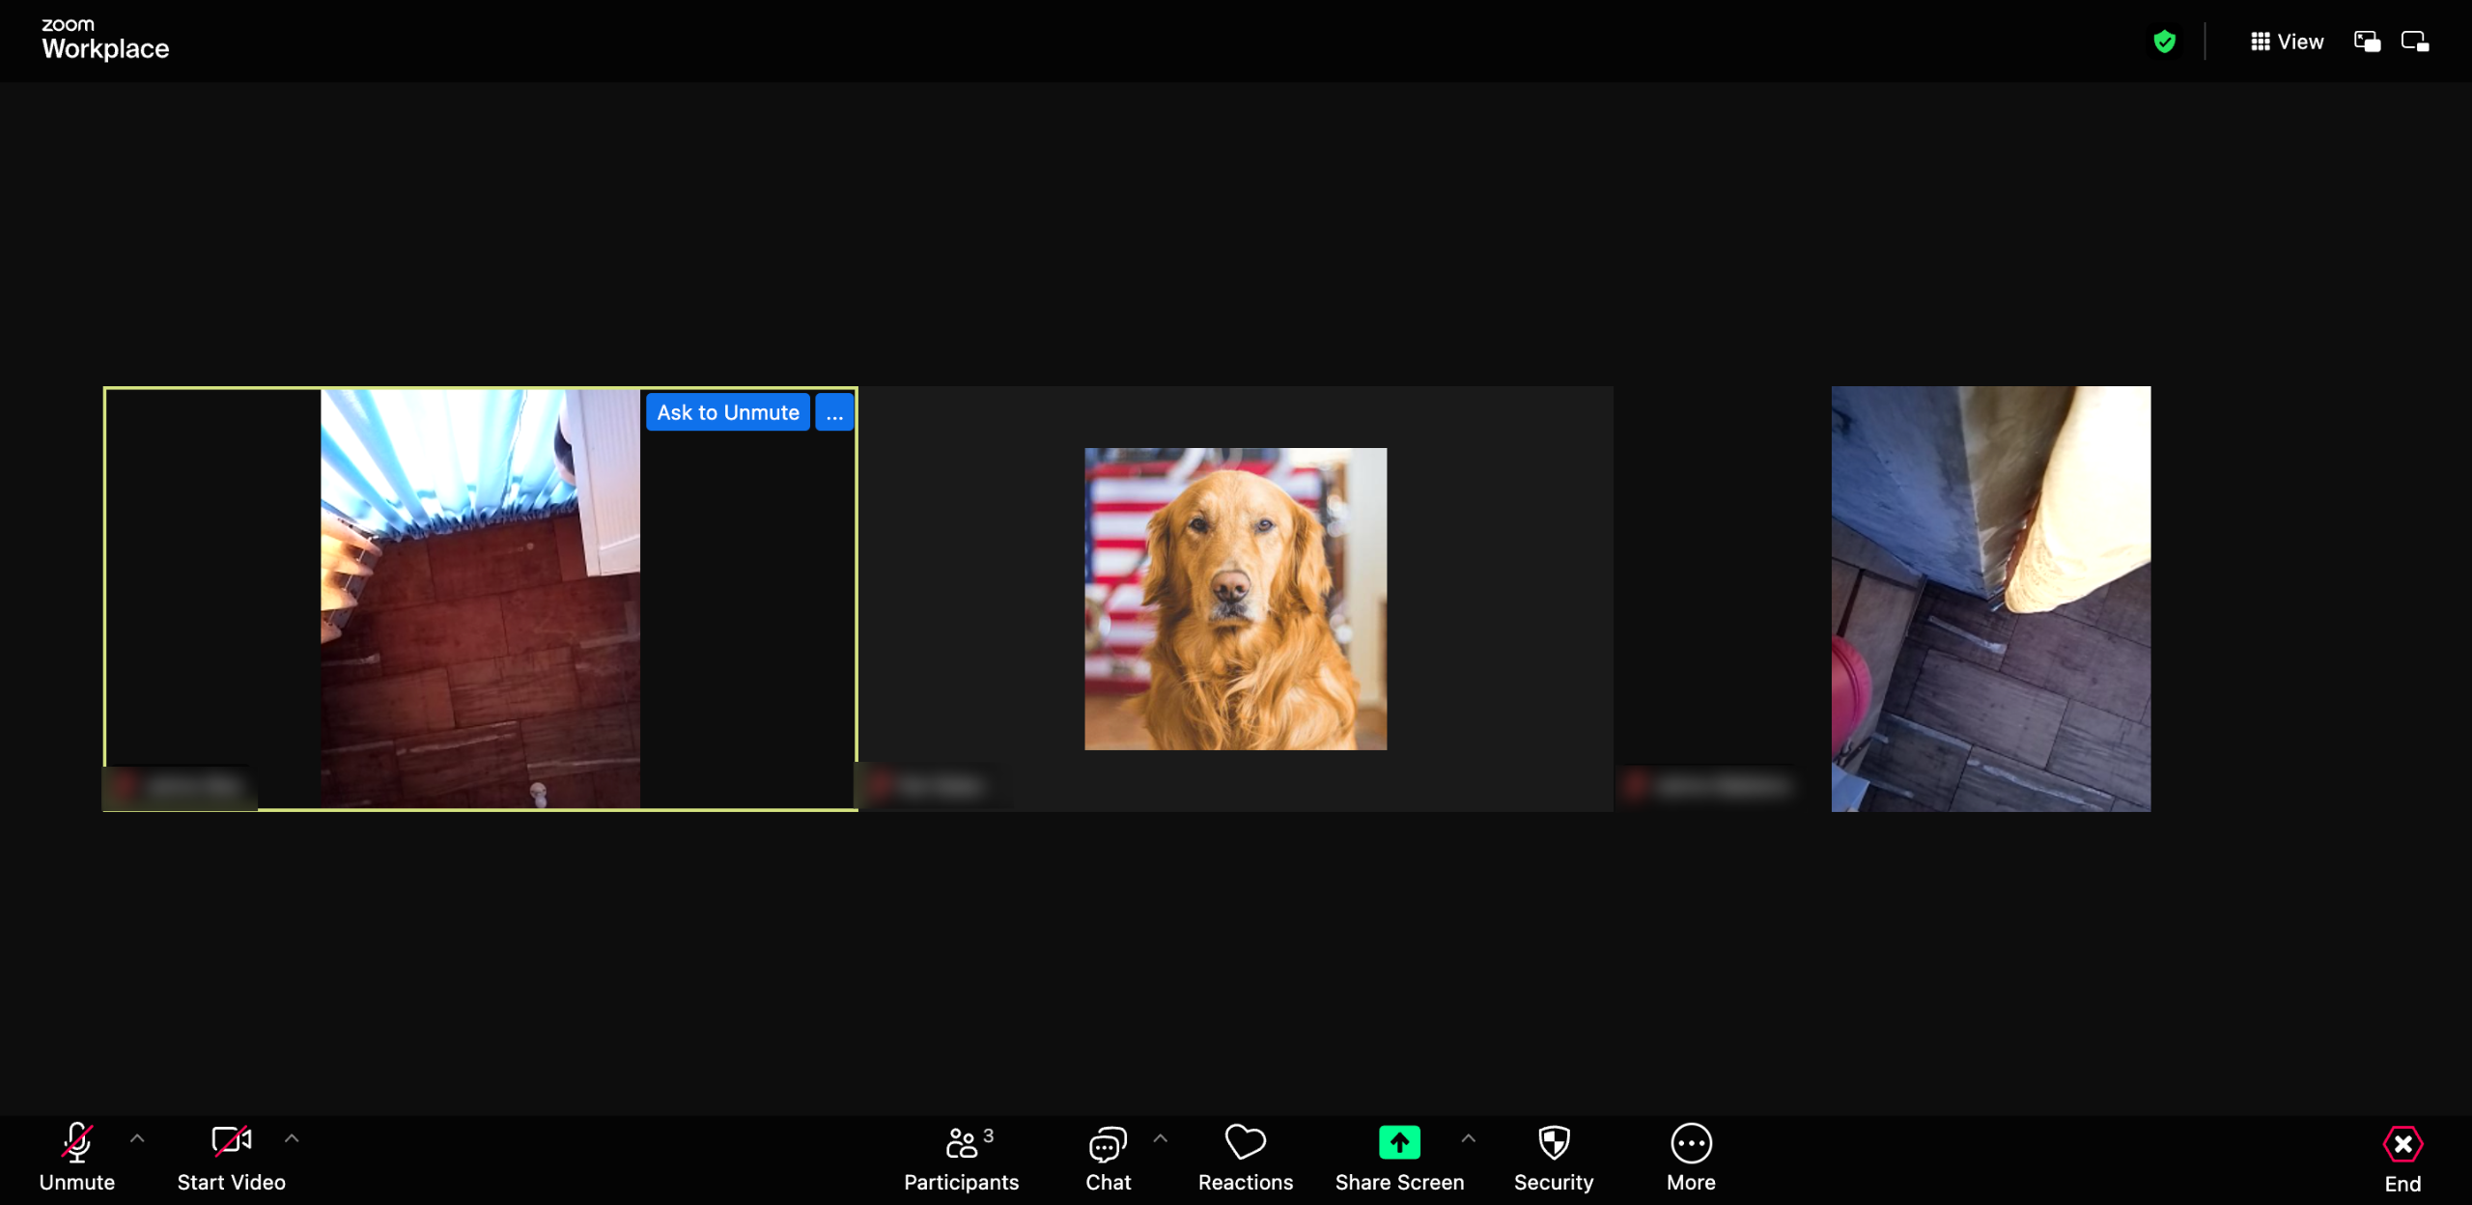
Task: Select the golden retriever profile picture tile
Action: [x=1235, y=599]
